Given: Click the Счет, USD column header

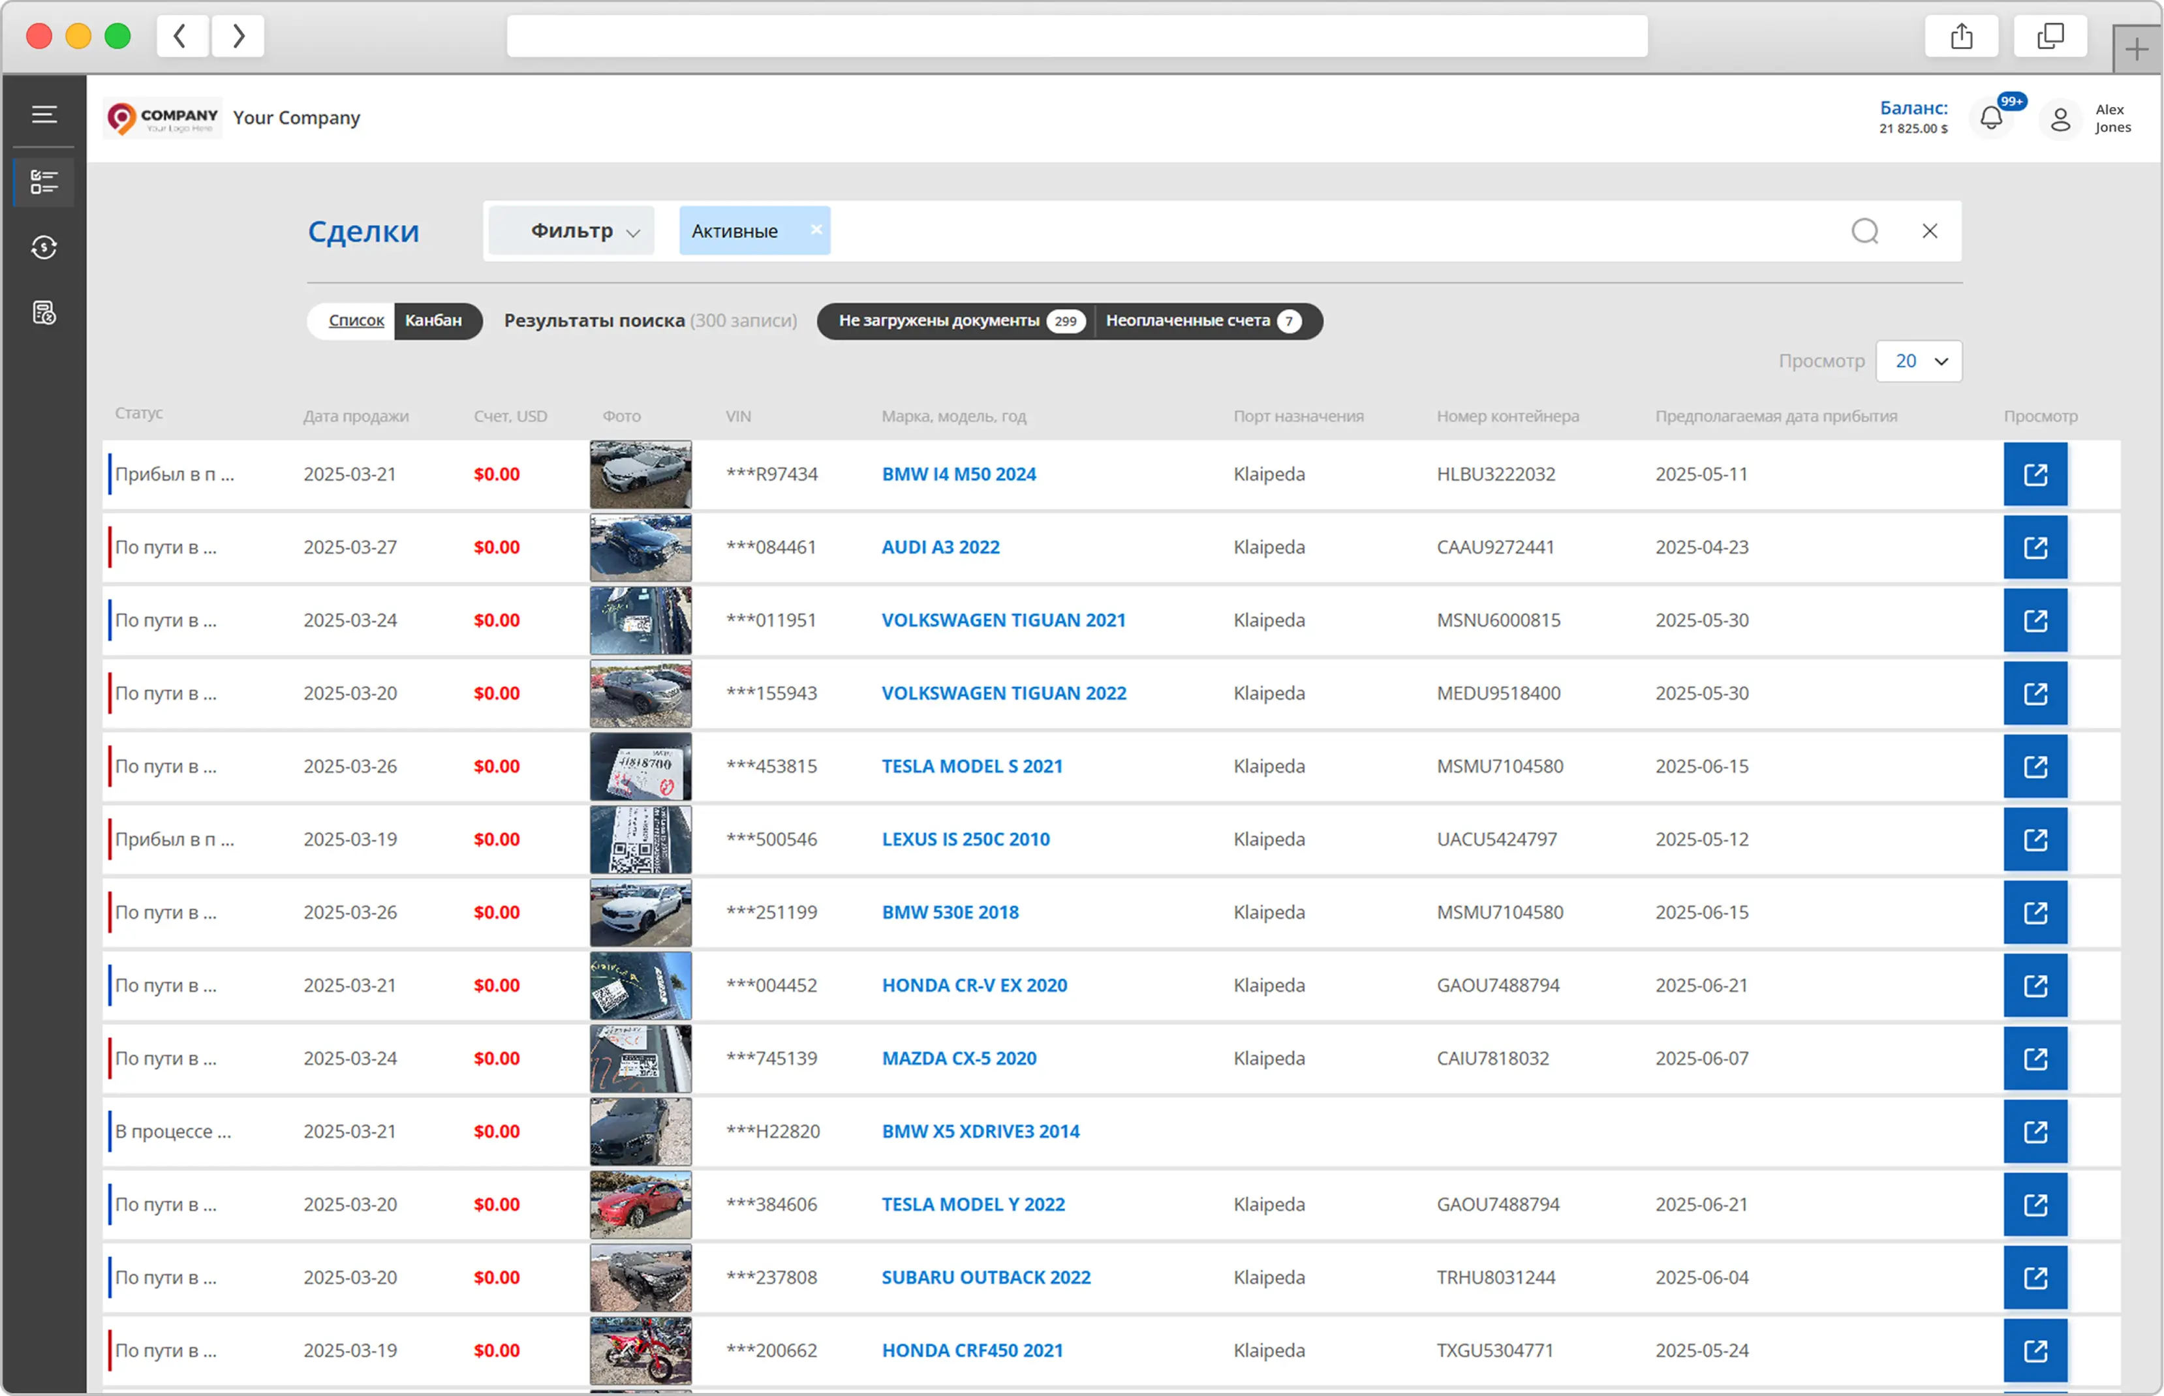Looking at the screenshot, I should 510,416.
